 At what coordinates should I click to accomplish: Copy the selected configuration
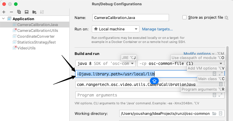(19, 12)
